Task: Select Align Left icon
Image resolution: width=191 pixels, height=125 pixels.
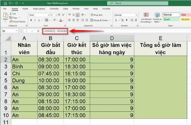Action: point(69,20)
